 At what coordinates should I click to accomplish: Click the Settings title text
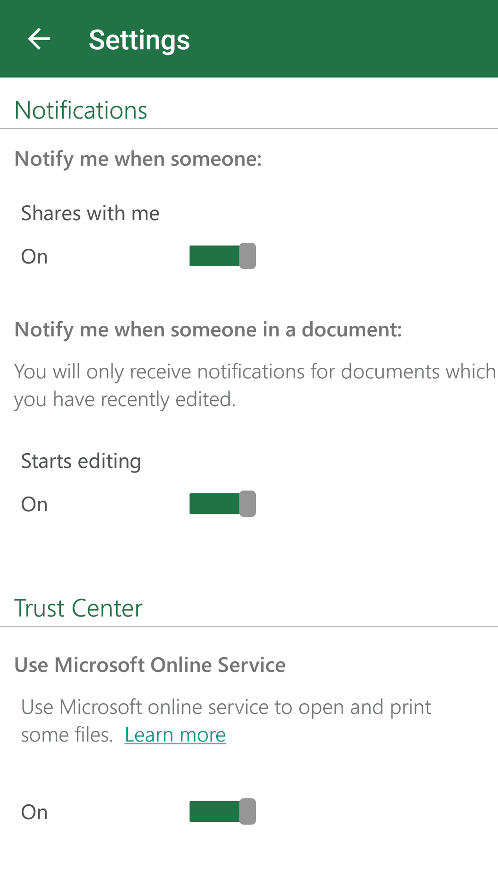point(139,40)
